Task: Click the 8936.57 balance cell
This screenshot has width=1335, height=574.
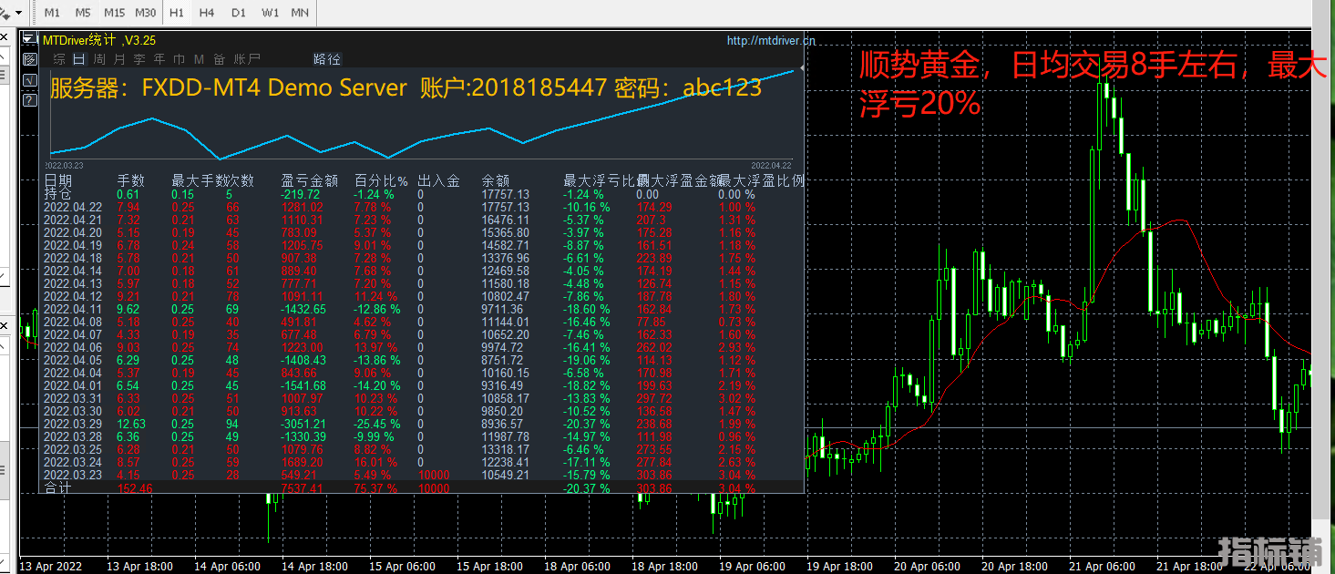Action: (x=502, y=424)
